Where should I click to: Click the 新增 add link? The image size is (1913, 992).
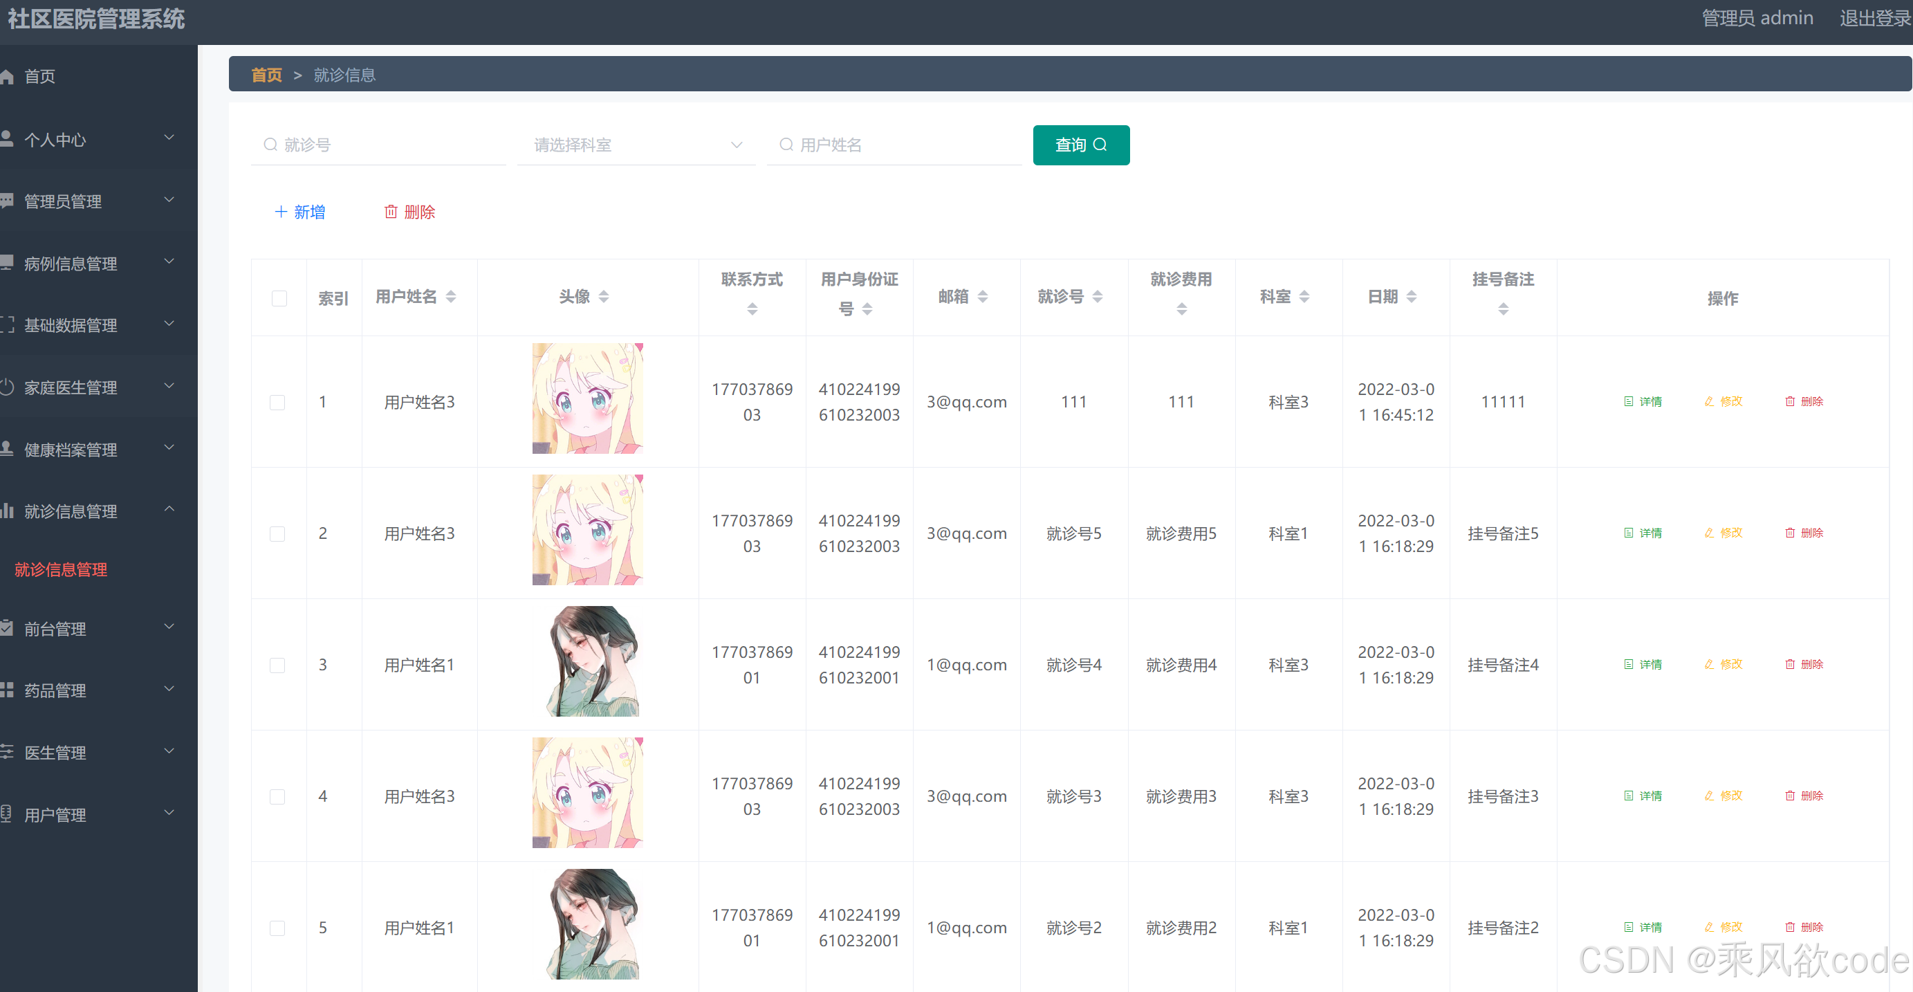(x=300, y=212)
